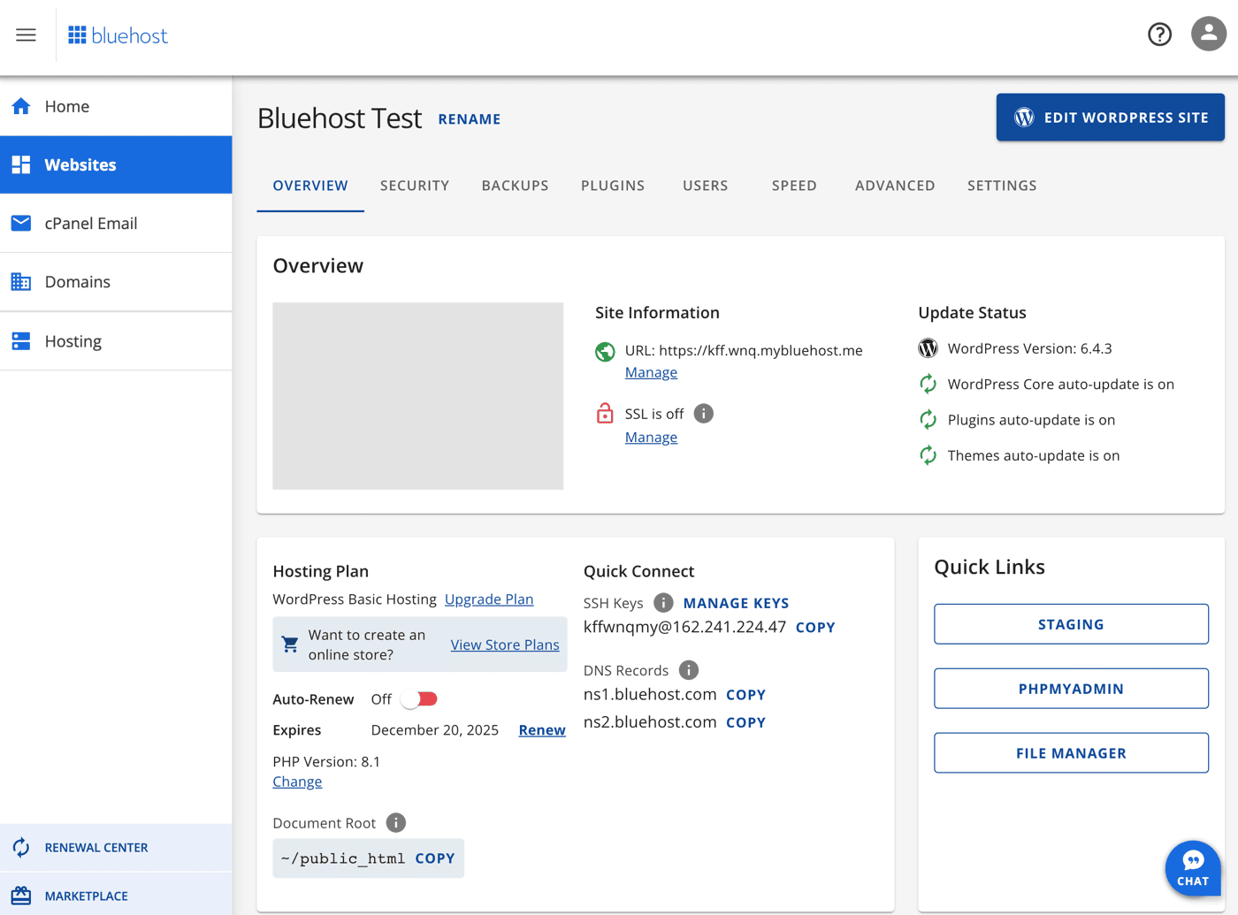1238x915 pixels.
Task: Switch to the Security tab
Action: tap(415, 186)
